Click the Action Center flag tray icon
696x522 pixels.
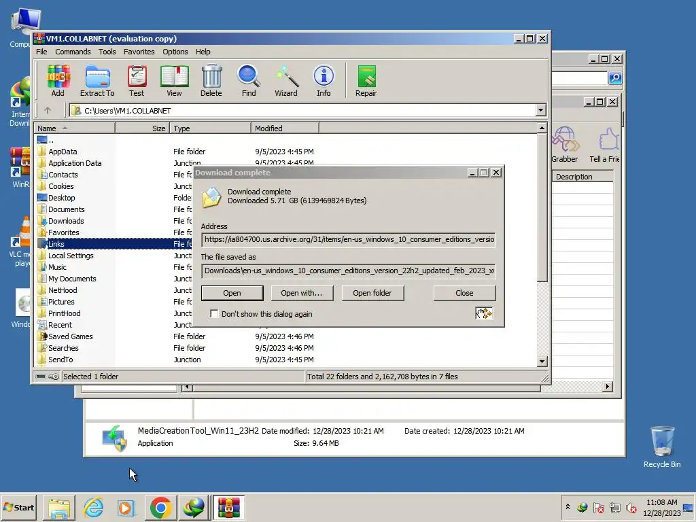[x=599, y=507]
